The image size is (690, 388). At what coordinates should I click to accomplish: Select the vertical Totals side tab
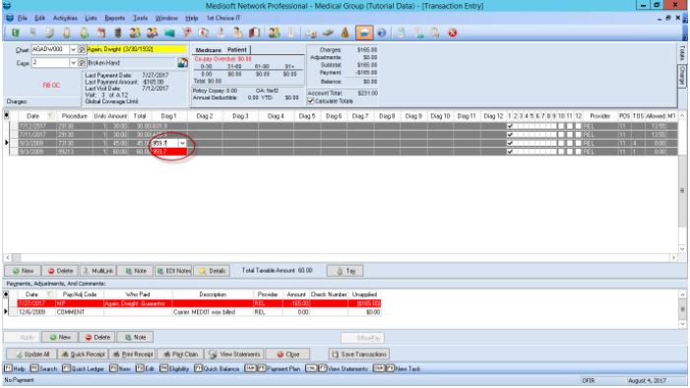pyautogui.click(x=682, y=53)
